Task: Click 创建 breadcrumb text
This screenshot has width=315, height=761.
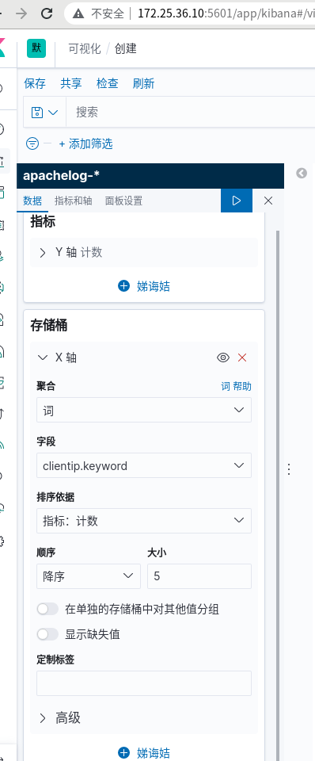Action: pyautogui.click(x=126, y=48)
